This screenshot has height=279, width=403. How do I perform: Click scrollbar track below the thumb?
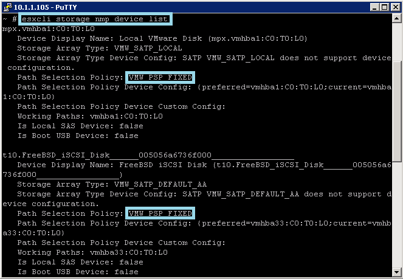(396, 215)
